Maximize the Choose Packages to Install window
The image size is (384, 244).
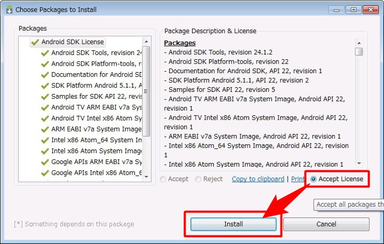click(354, 10)
